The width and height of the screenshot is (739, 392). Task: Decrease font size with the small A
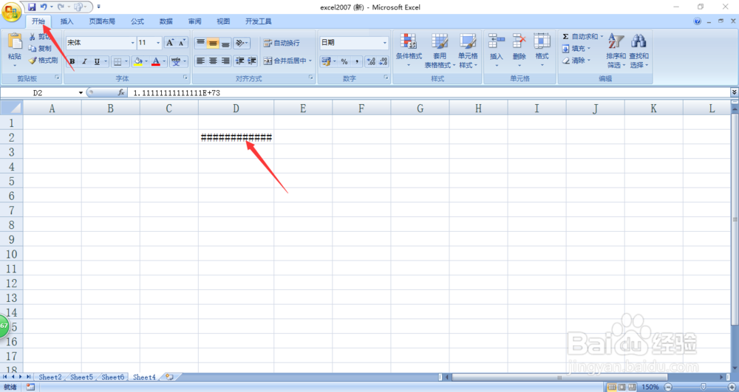coord(182,43)
